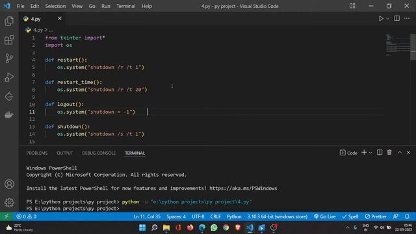
Task: Select interpreter 3.10.3 64-bit in status bar
Action: 278,216
